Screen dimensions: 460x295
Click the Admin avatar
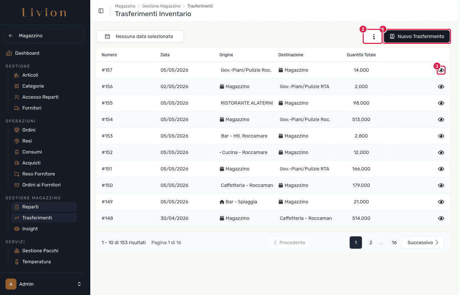11,284
